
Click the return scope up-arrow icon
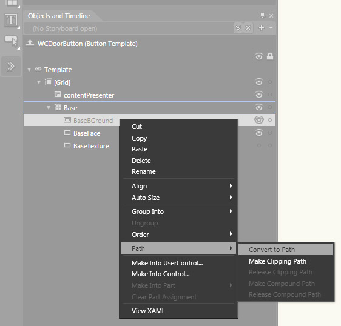(30, 43)
